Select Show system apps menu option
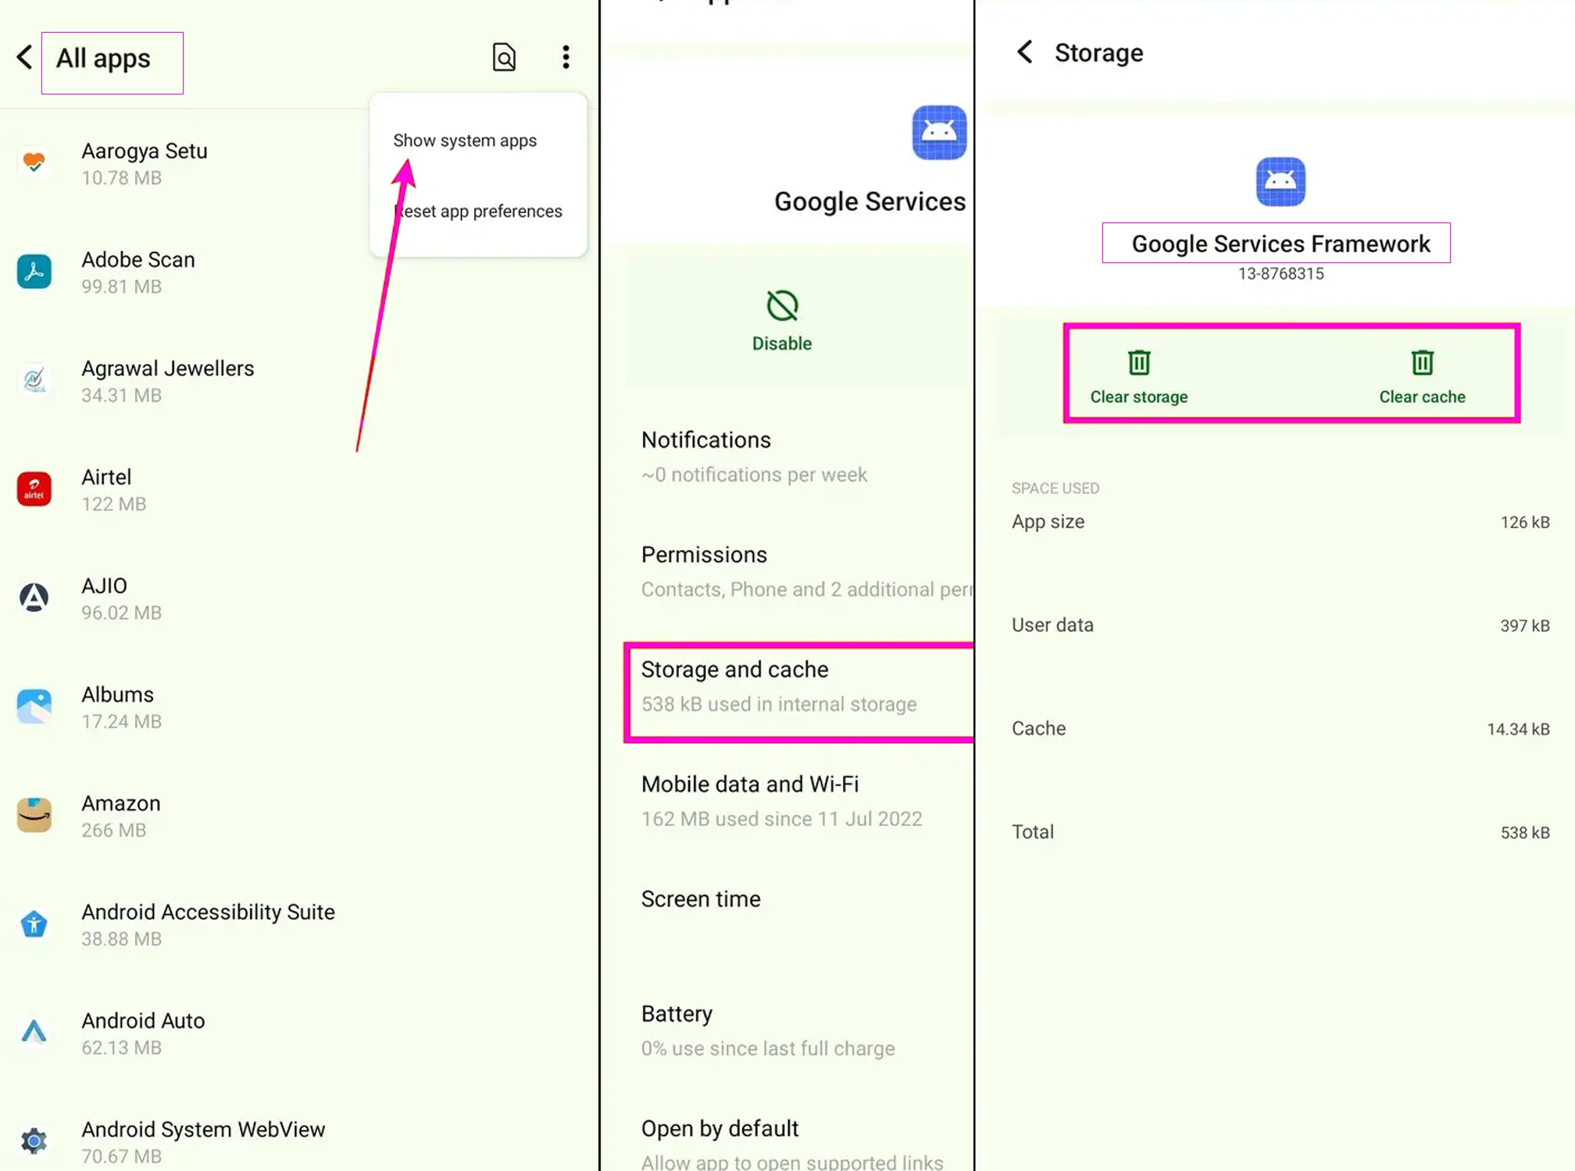Viewport: 1575px width, 1171px height. 464,139
